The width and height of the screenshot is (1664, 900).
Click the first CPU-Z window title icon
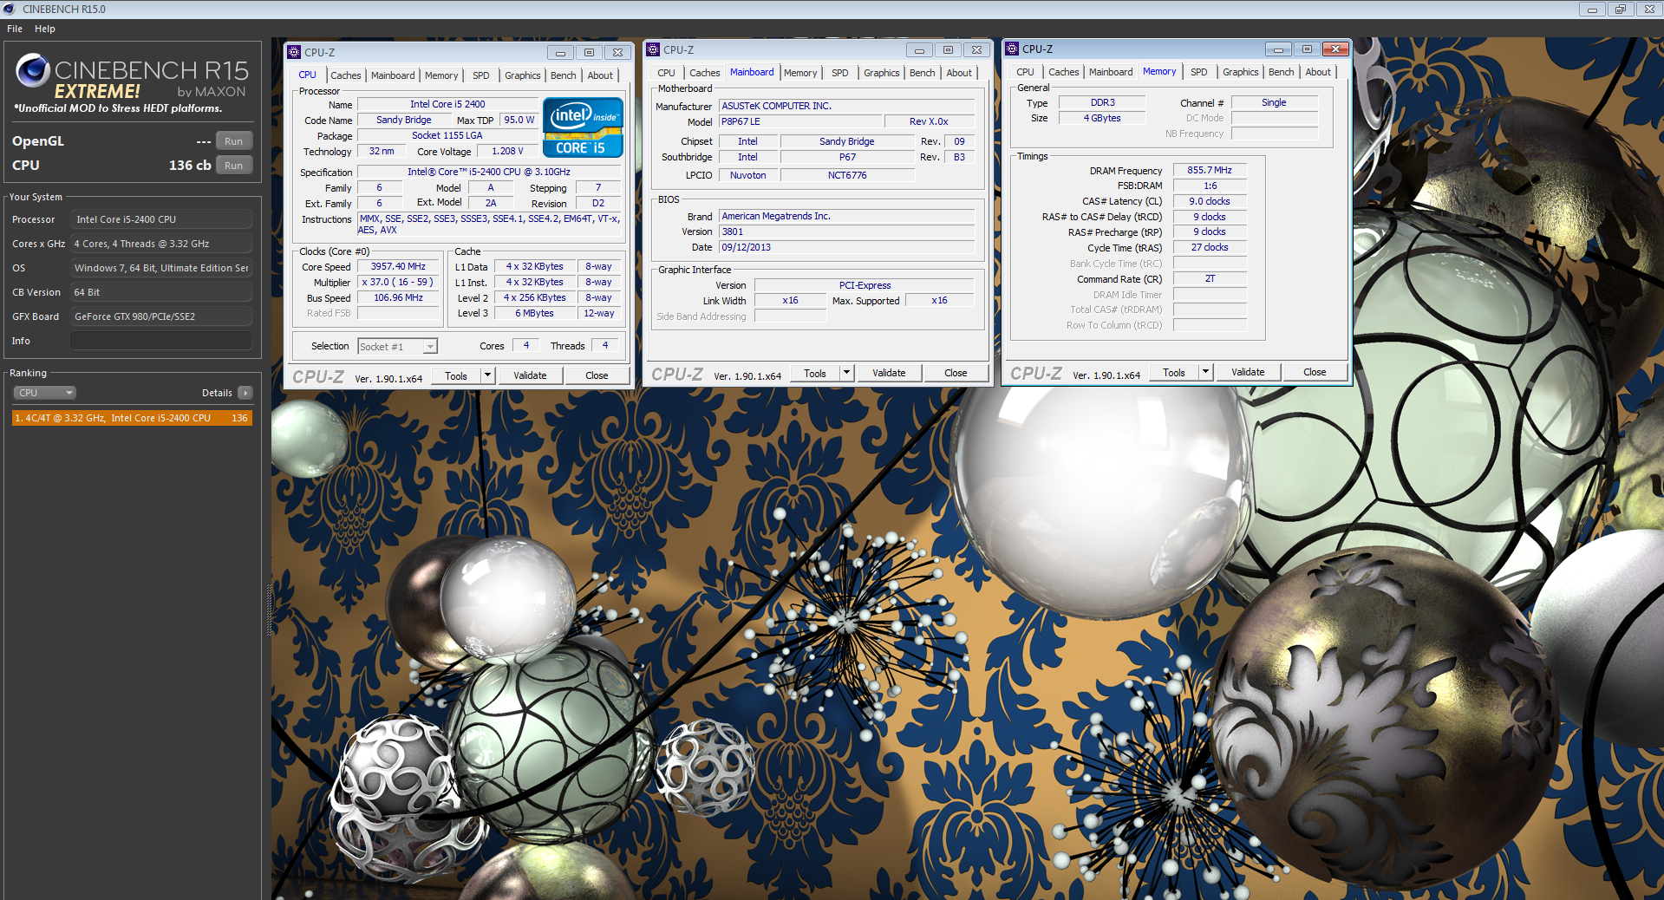click(x=294, y=52)
